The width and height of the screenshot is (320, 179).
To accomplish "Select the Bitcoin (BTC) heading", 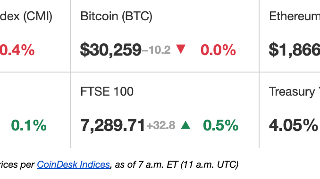I will 116,16.
